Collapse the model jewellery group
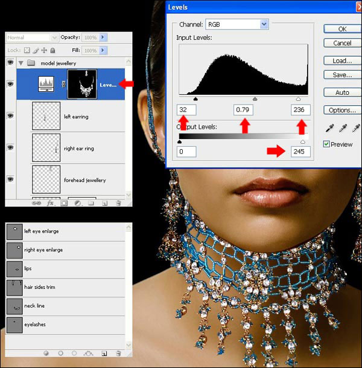This screenshot has width=362, height=368. click(21, 63)
